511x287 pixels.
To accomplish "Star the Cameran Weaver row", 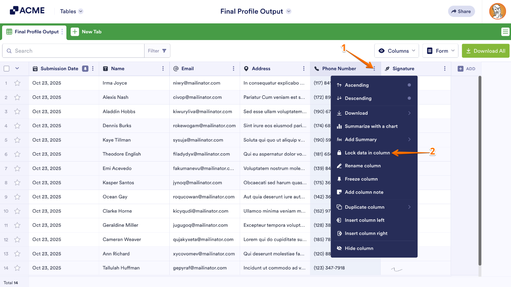I will coord(17,240).
